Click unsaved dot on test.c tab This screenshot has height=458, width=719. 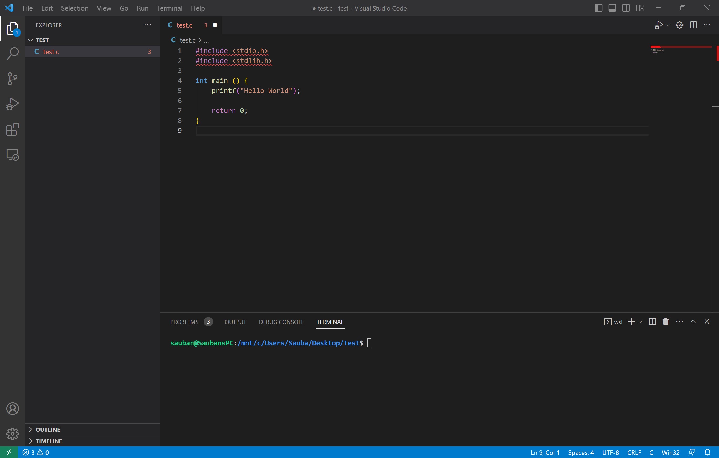pyautogui.click(x=215, y=25)
